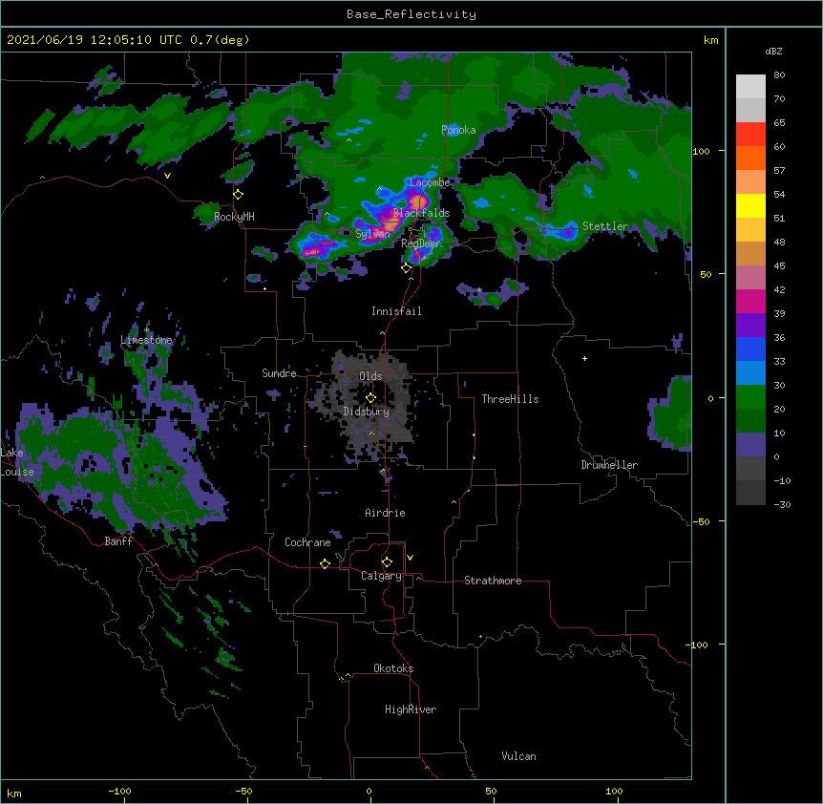Click the white plus marker north of Drumheller
Image resolution: width=823 pixels, height=804 pixels.
[584, 358]
